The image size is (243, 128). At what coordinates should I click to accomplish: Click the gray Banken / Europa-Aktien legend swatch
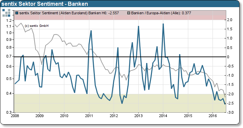[129, 13]
